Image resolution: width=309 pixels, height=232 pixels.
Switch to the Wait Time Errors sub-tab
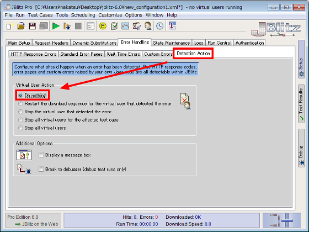(124, 54)
